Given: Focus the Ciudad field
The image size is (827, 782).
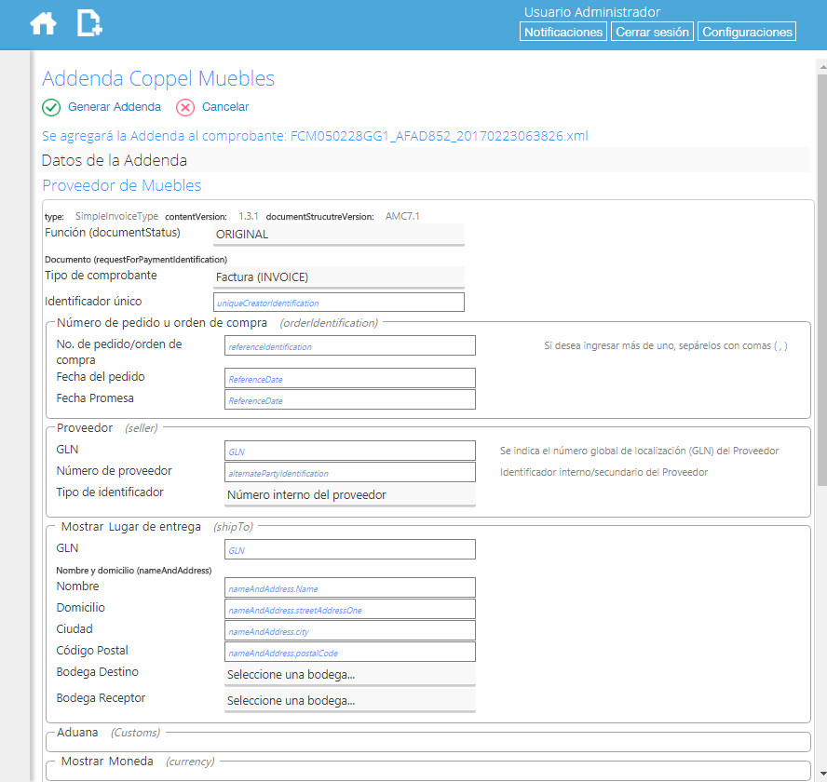Looking at the screenshot, I should click(x=349, y=630).
